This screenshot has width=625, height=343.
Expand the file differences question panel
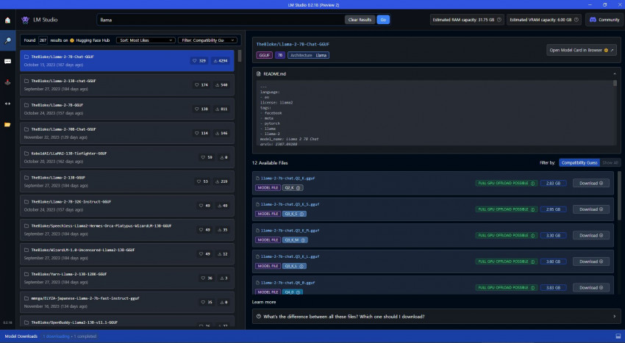(434, 317)
